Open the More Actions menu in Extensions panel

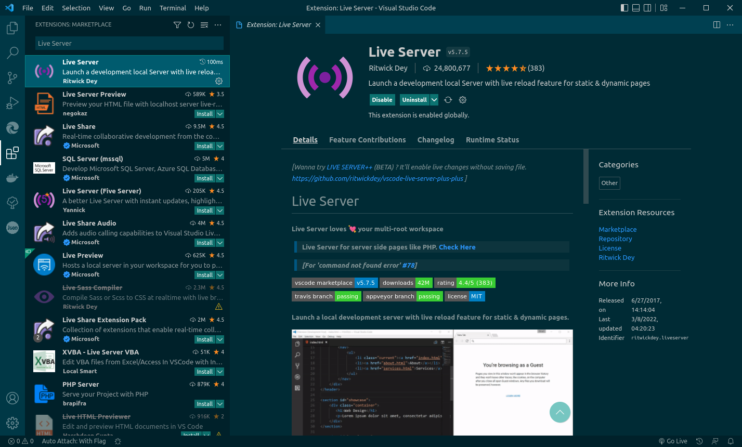(x=218, y=24)
